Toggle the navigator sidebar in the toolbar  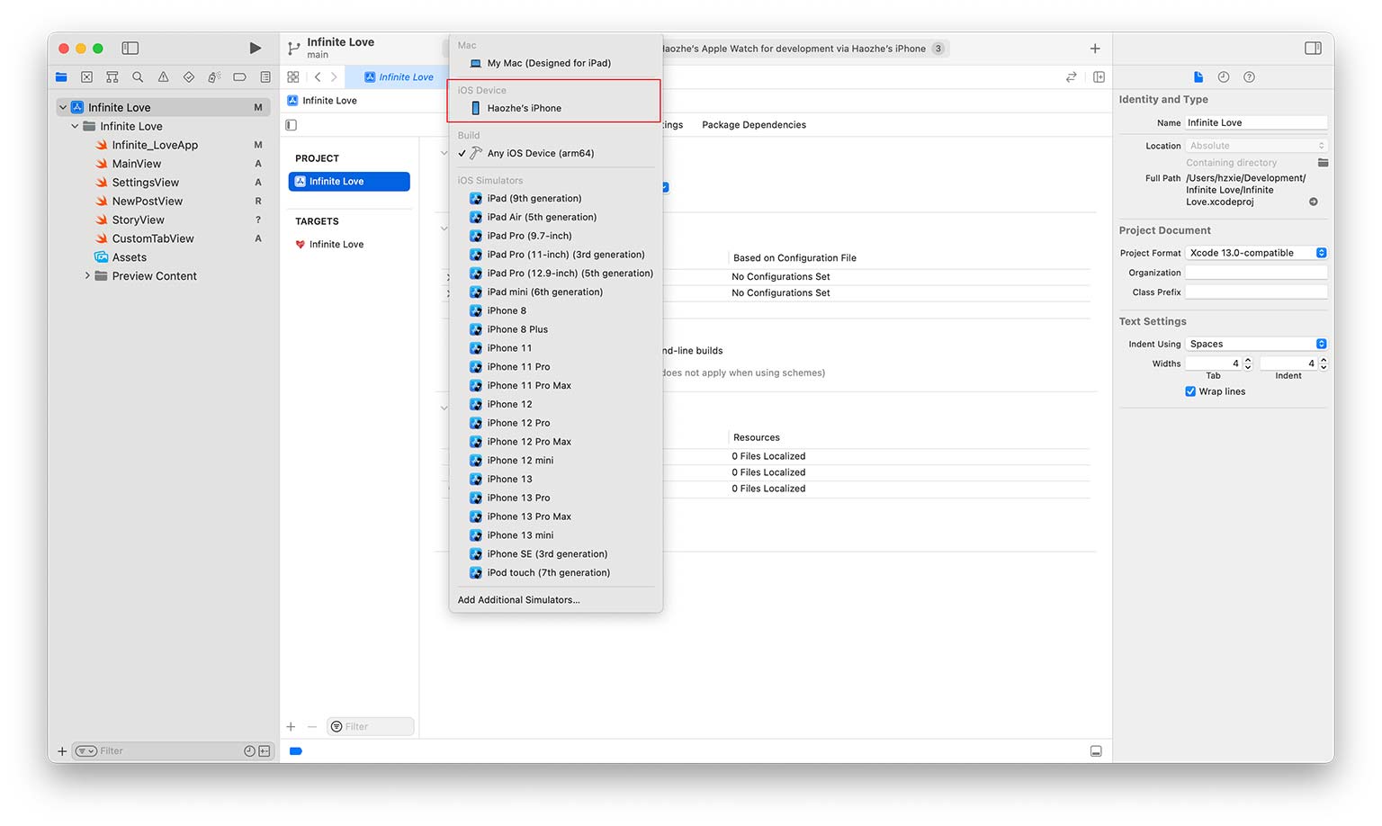click(130, 48)
